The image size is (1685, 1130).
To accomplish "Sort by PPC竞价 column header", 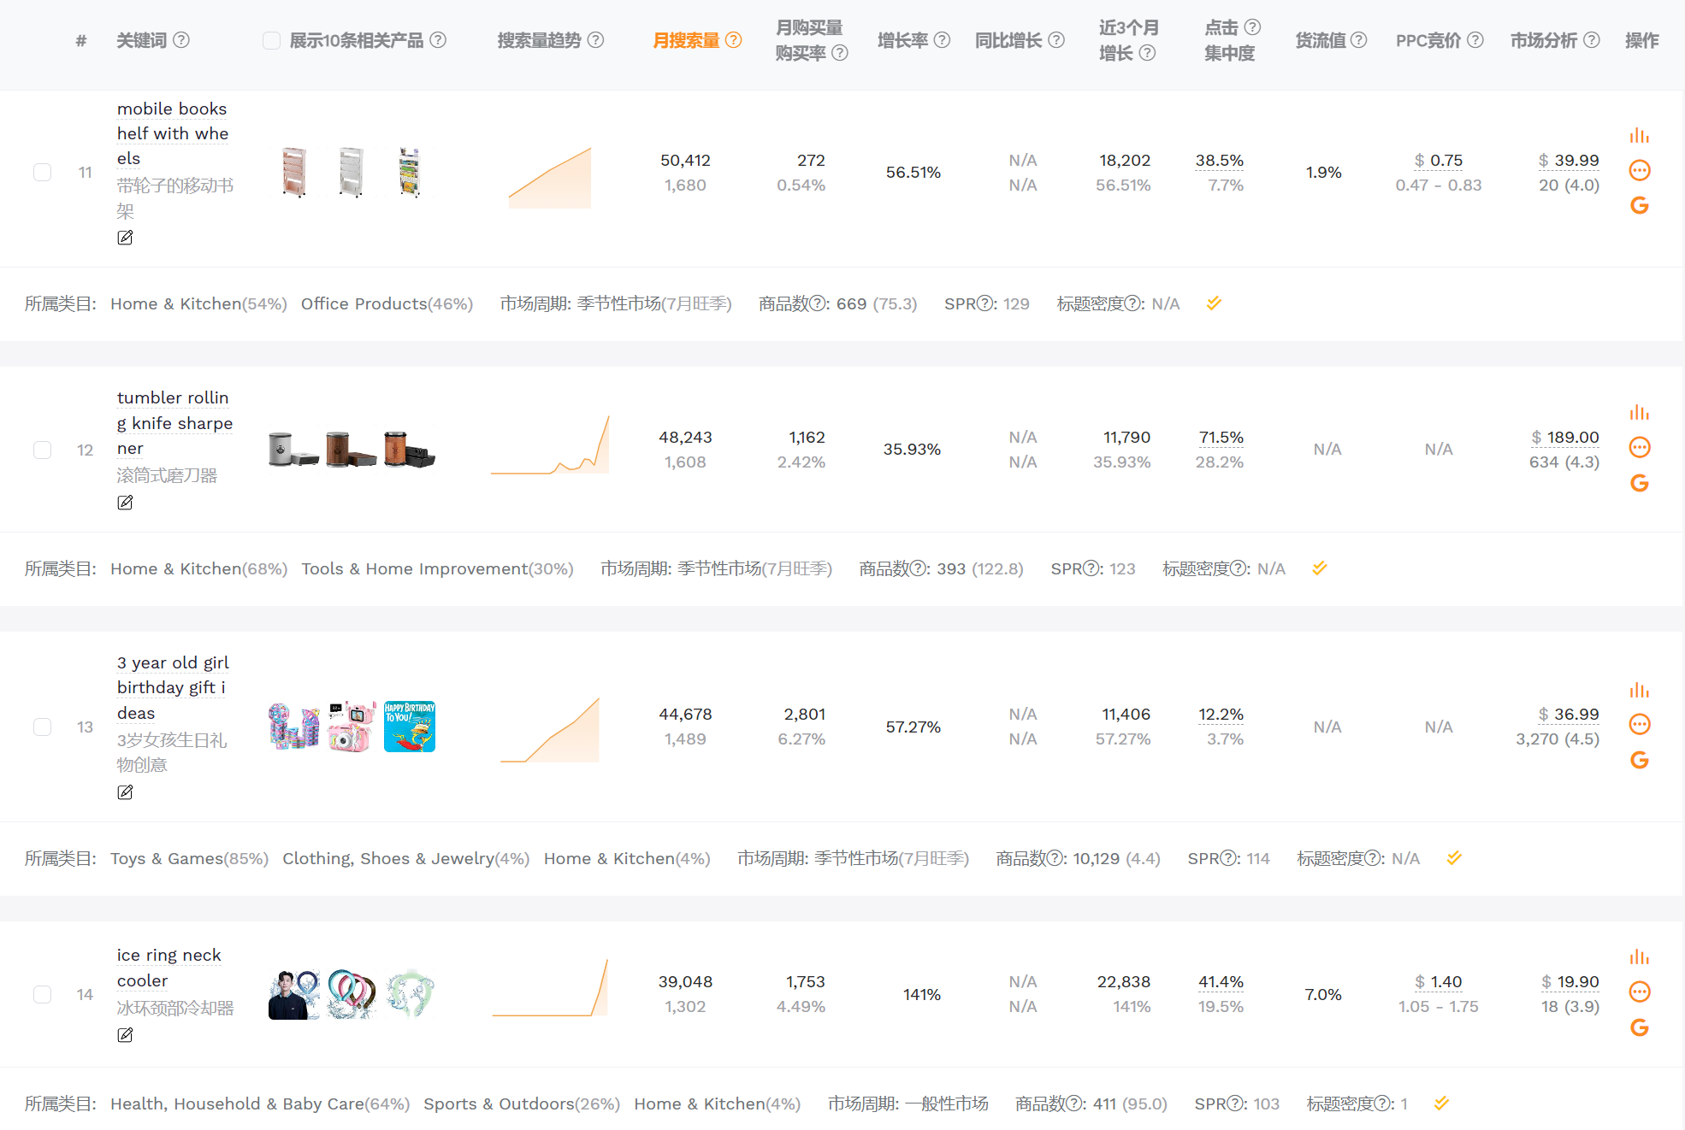I will pos(1428,40).
